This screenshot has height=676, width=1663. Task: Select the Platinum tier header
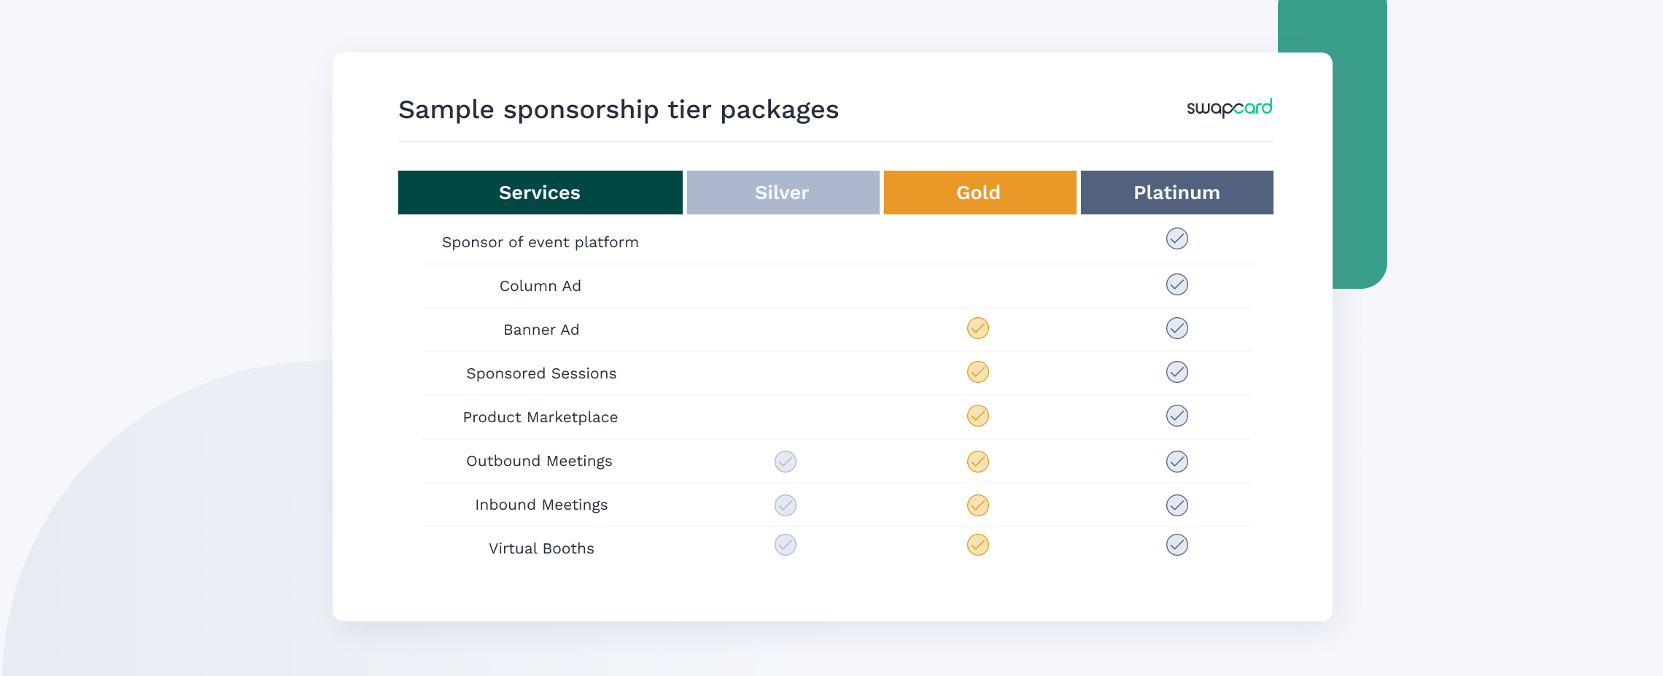click(1177, 193)
